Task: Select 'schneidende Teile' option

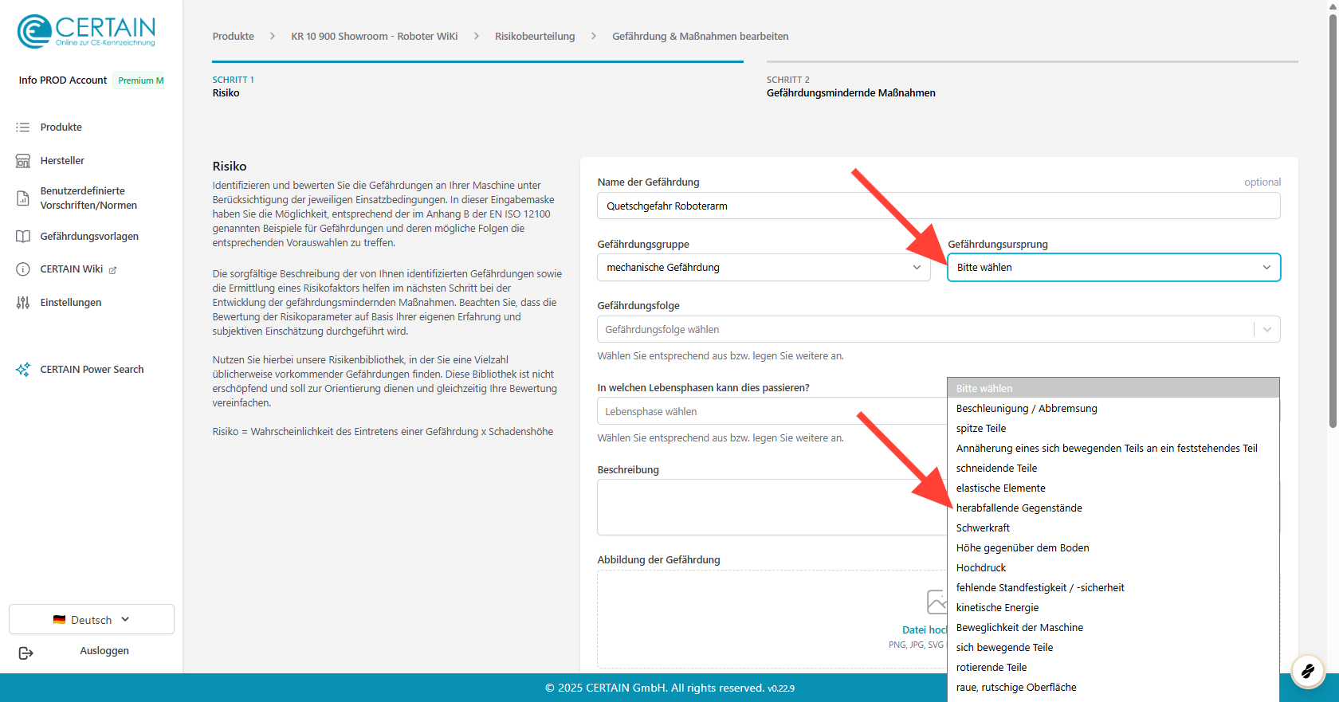Action: click(x=1113, y=468)
